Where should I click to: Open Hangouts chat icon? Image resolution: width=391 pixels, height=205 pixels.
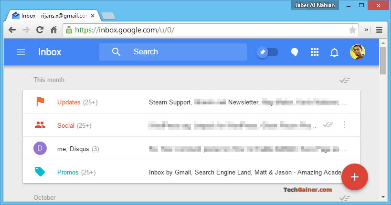(x=295, y=52)
